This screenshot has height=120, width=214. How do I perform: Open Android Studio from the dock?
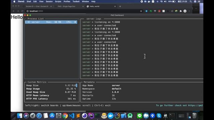130,116
